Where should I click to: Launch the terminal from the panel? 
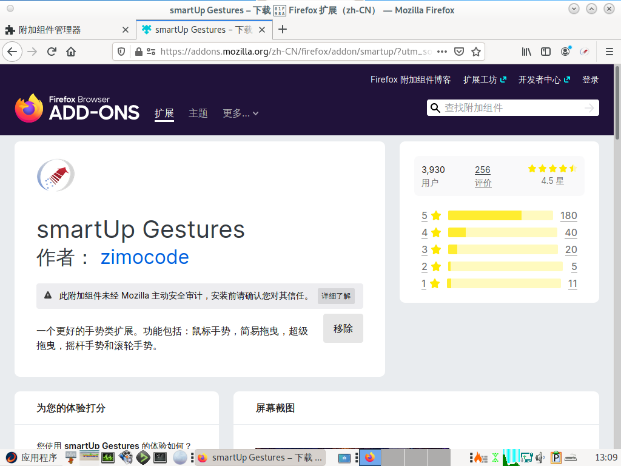click(x=160, y=458)
